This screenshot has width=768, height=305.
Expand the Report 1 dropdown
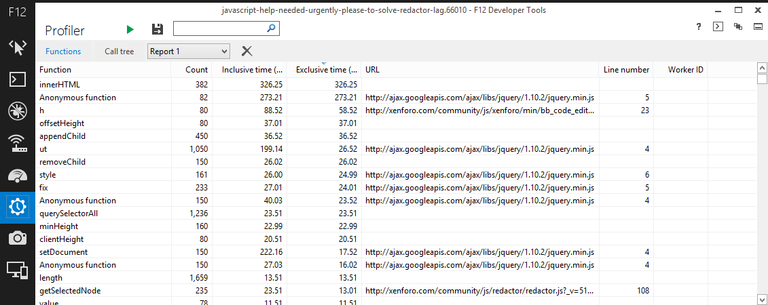click(x=224, y=52)
